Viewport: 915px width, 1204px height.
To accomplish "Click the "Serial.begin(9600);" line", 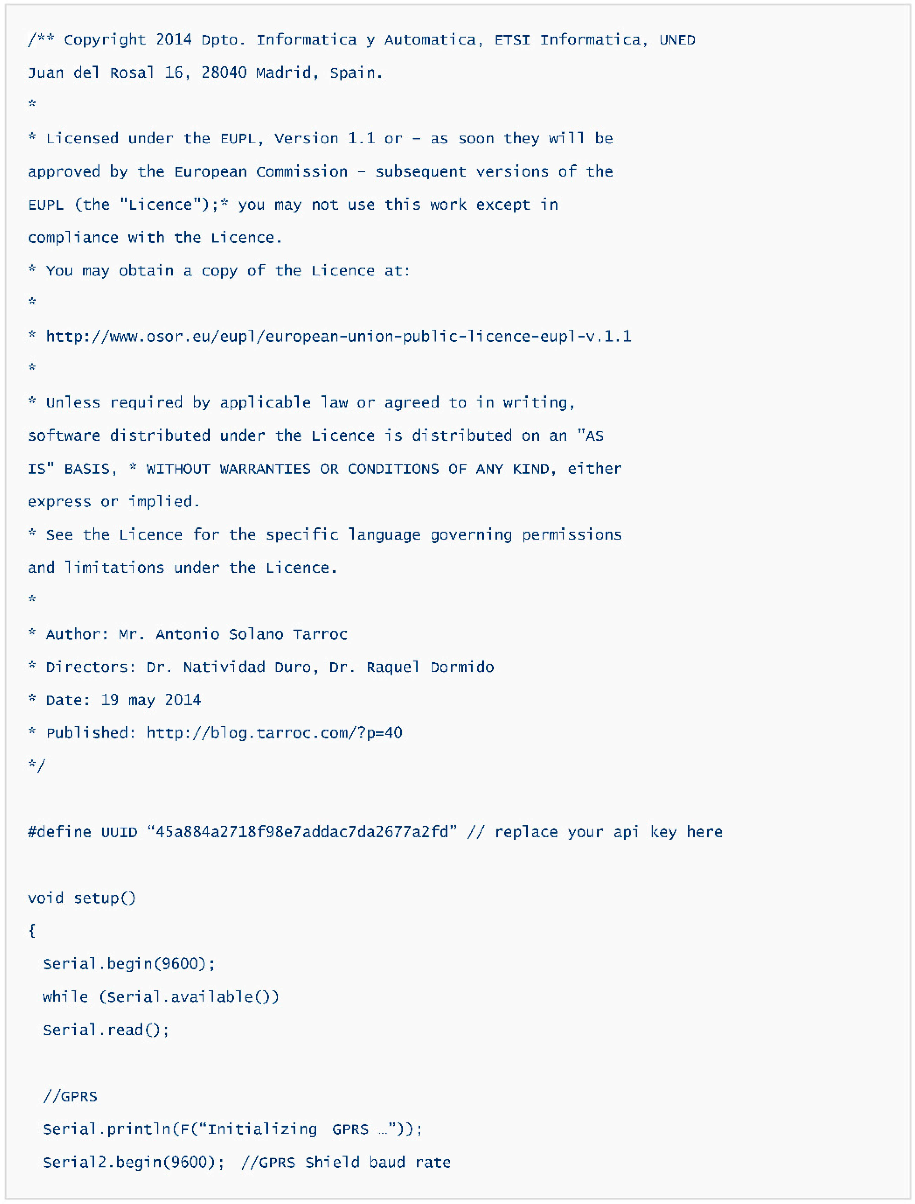I will 129,964.
